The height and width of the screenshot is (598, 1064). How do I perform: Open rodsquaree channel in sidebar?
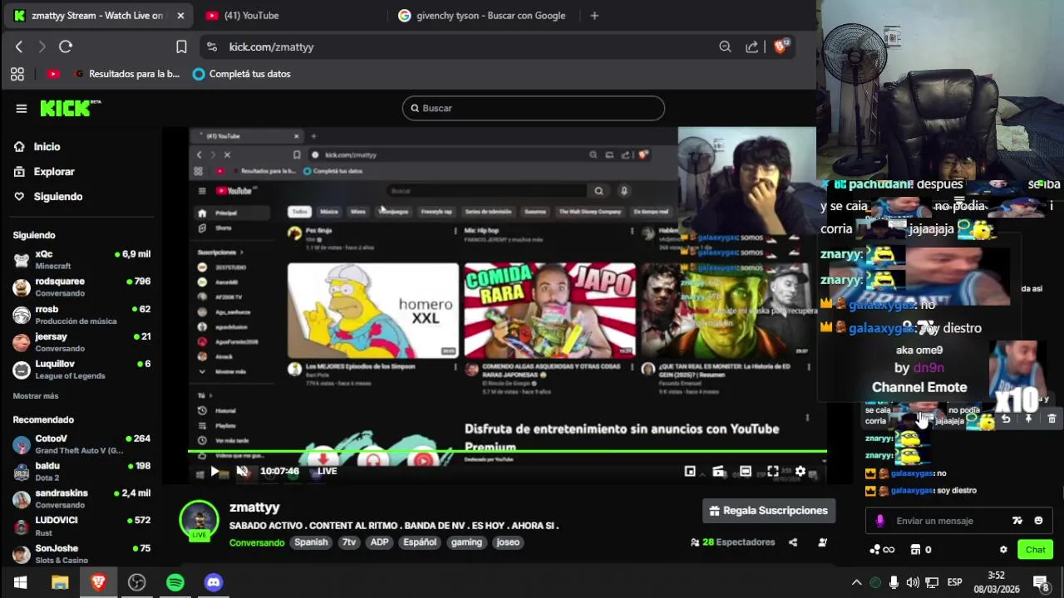pos(81,287)
